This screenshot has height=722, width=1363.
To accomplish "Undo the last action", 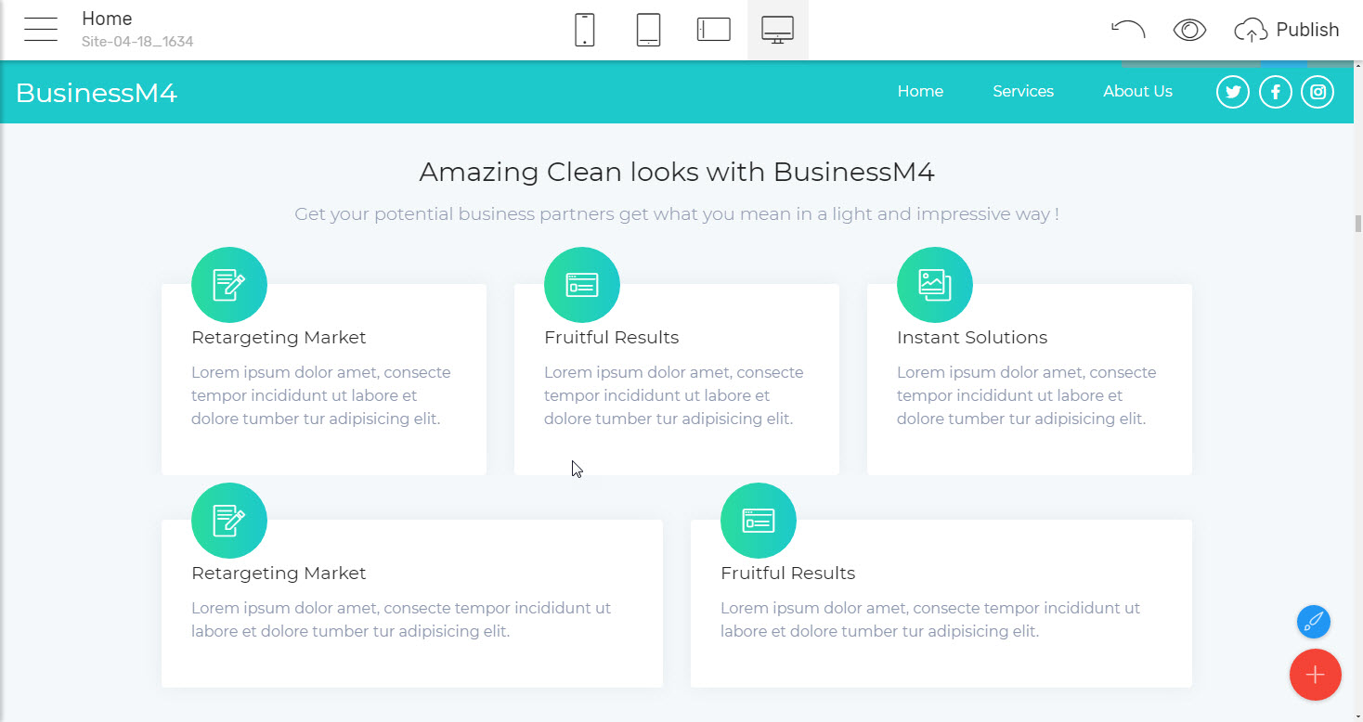I will click(x=1128, y=30).
